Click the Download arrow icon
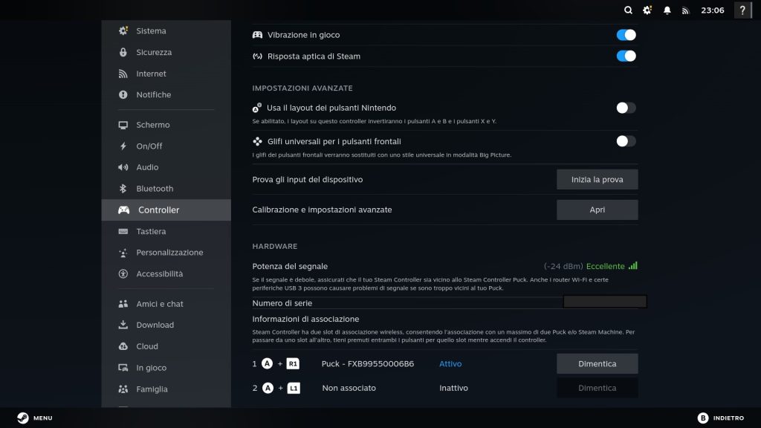761x428 pixels. [123, 325]
